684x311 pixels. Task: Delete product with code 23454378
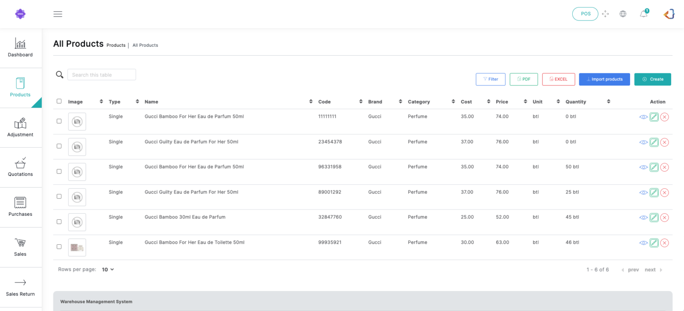tap(664, 142)
